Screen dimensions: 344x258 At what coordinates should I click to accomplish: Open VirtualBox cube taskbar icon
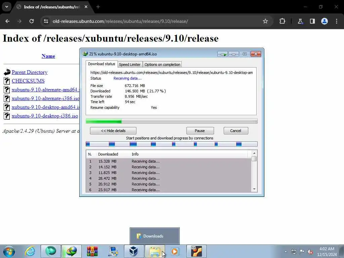click(133, 251)
